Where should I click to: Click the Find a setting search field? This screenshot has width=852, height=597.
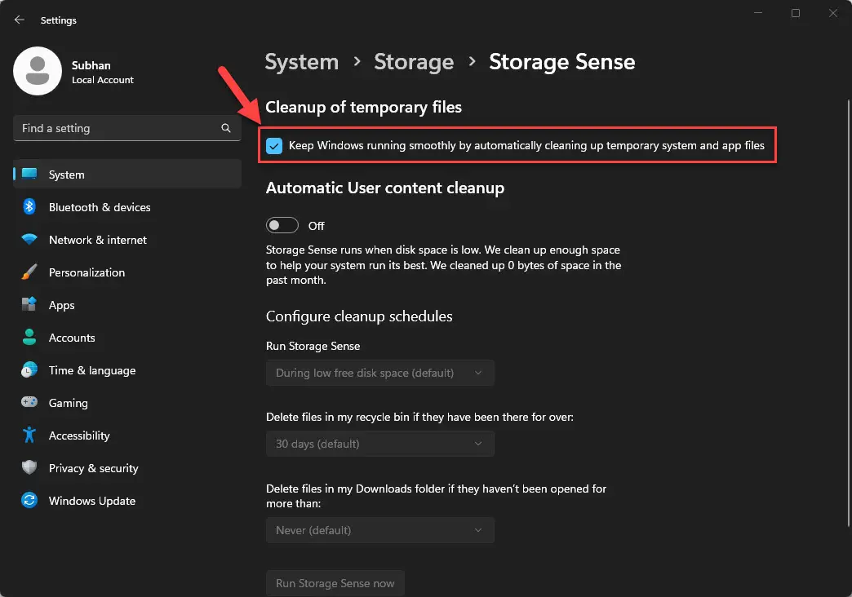click(x=126, y=128)
